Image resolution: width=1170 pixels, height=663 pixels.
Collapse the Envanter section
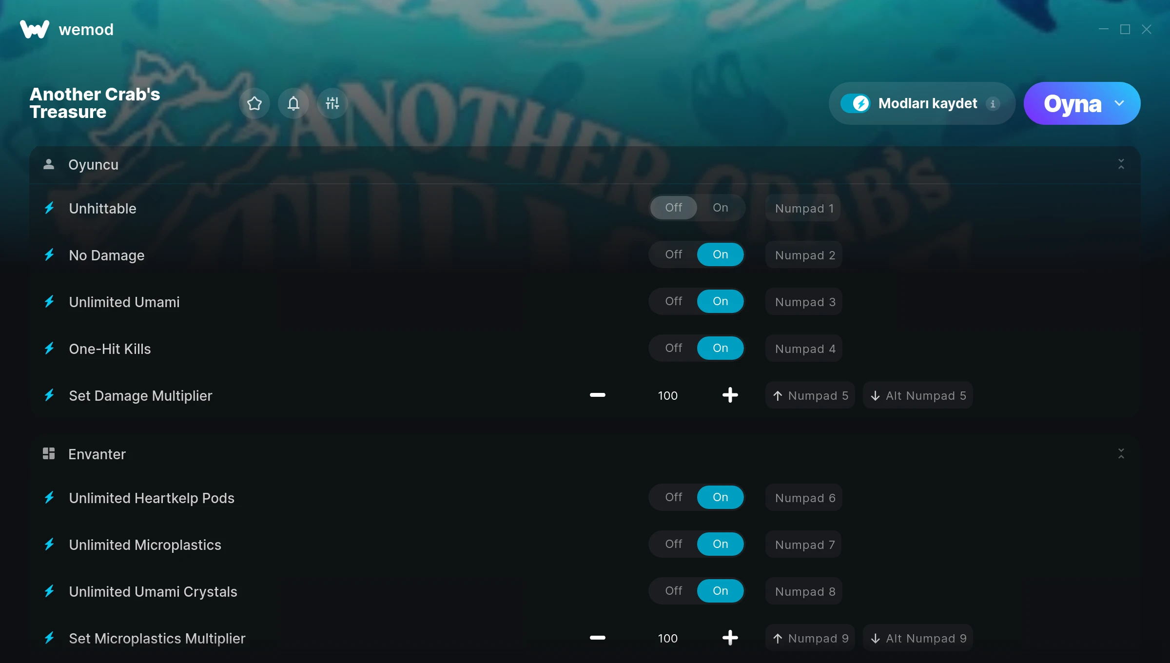click(x=1121, y=454)
